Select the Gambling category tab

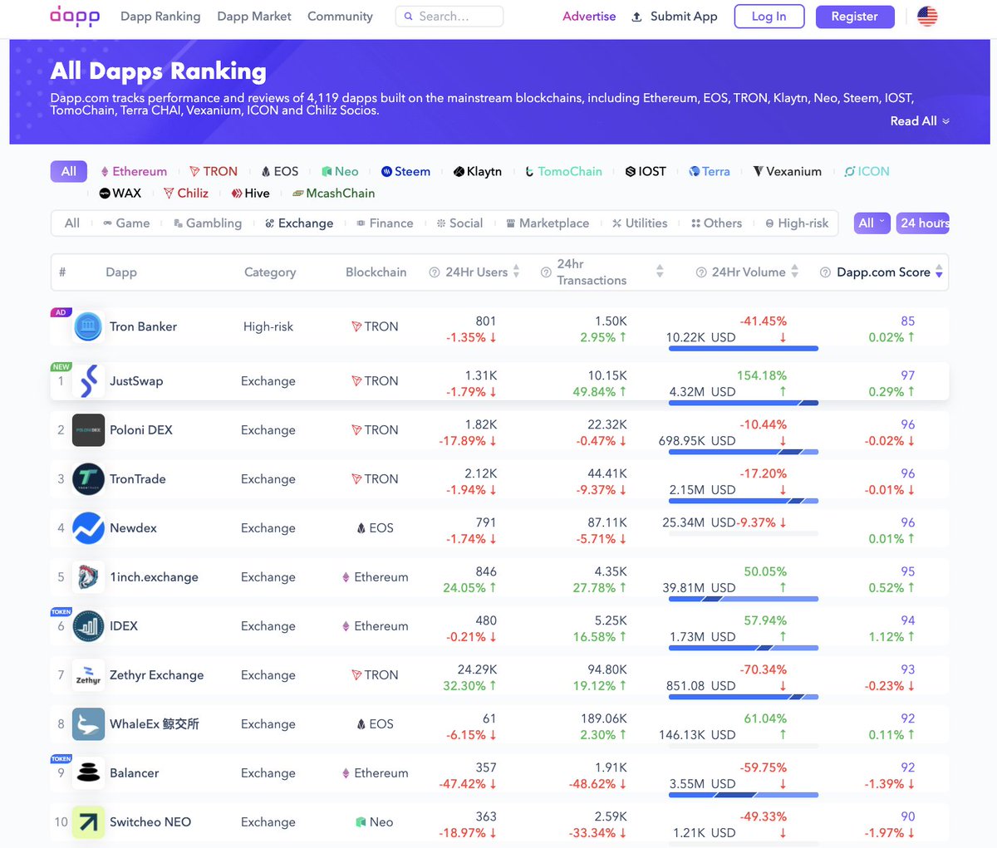tap(208, 223)
